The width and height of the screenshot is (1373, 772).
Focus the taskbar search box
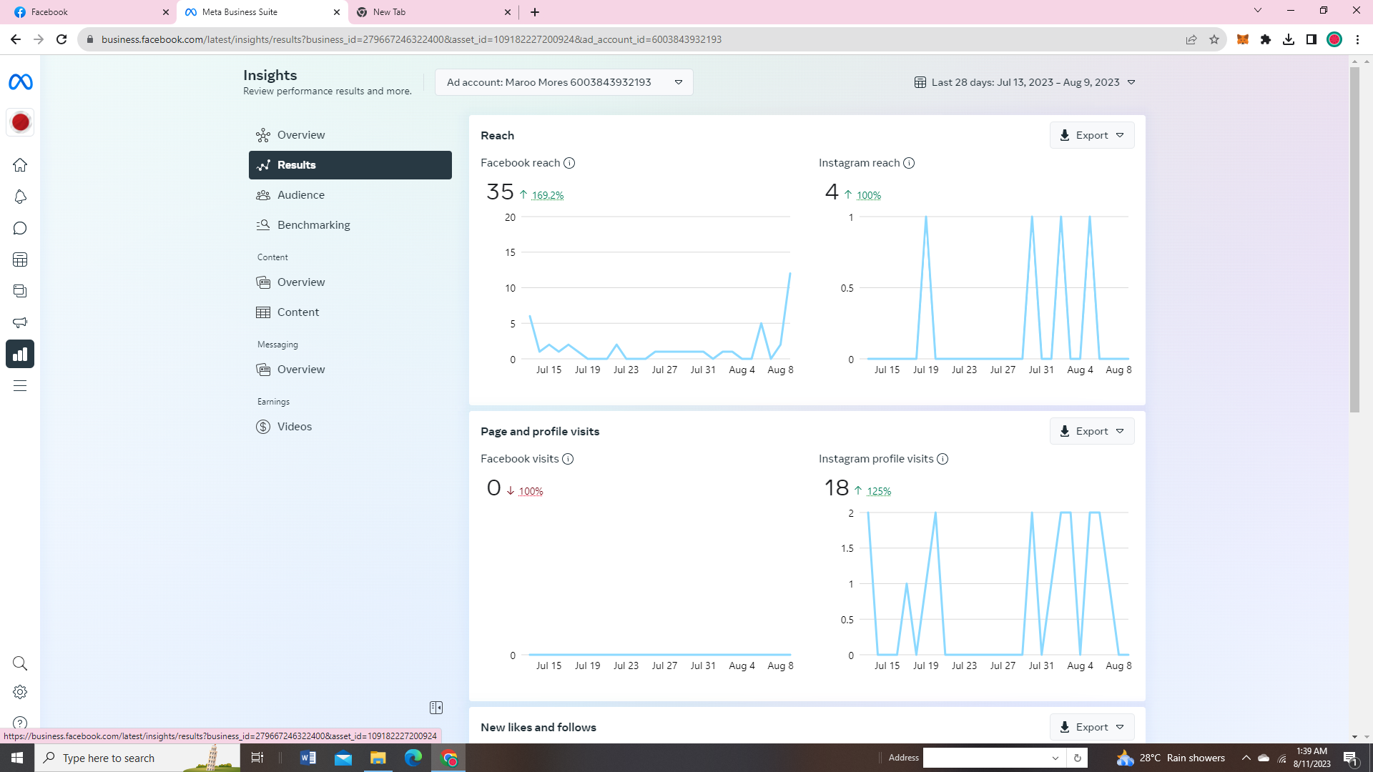[137, 758]
